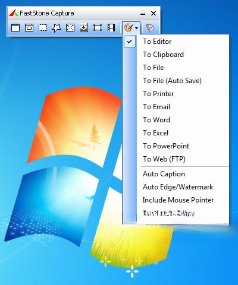Collapse the output destination dropdown arrow
The image size is (238, 285).
(x=137, y=28)
